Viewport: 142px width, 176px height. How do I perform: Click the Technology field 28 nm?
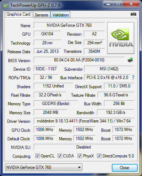(48, 43)
